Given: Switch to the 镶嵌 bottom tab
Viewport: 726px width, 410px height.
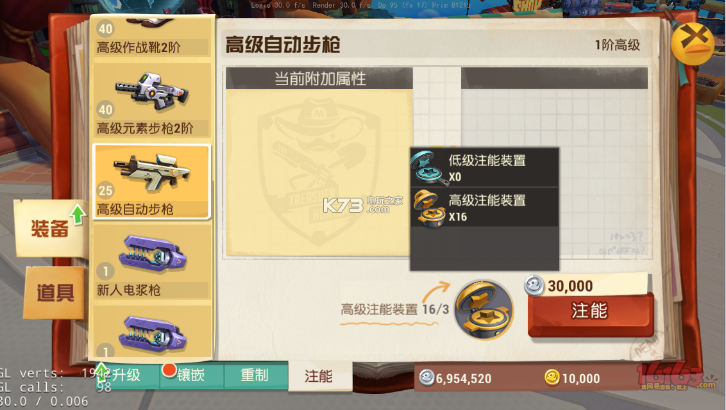Looking at the screenshot, I should coord(191,375).
